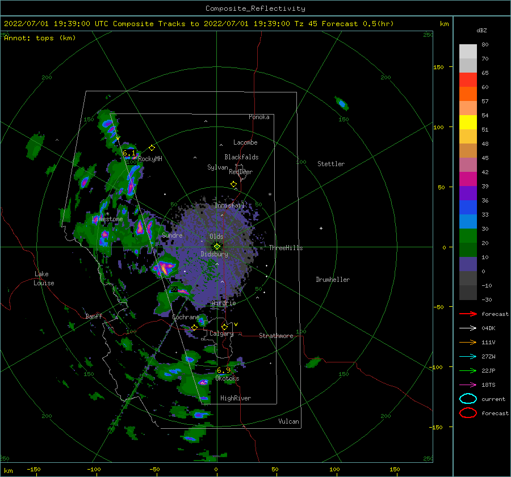511x477 pixels.
Task: Click the cyan 27ZW arrow legend icon
Action: [468, 357]
